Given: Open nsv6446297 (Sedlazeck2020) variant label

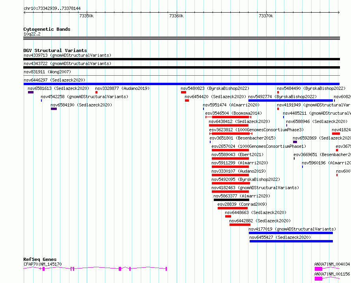Looking at the screenshot, I should 54,80.
